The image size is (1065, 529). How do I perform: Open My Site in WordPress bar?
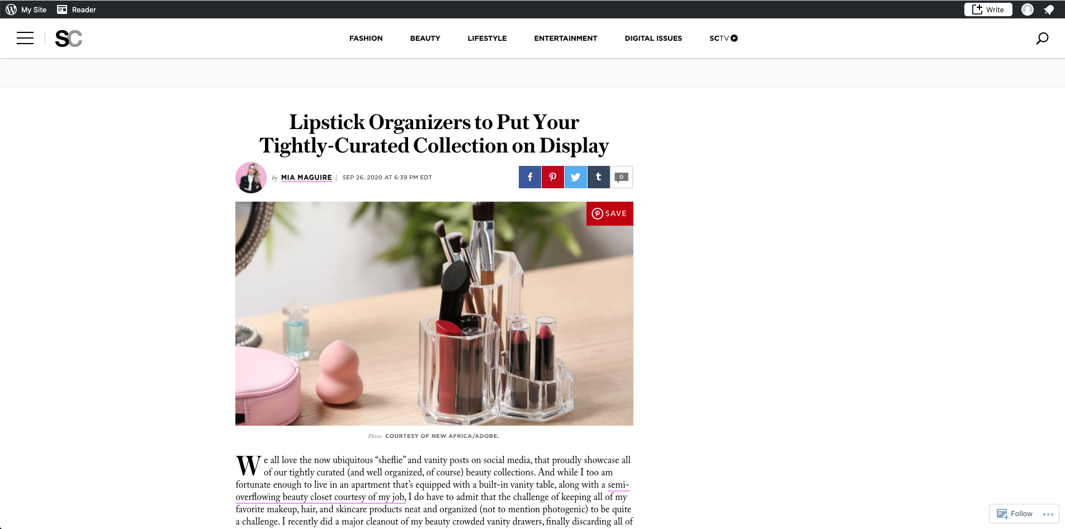click(26, 9)
